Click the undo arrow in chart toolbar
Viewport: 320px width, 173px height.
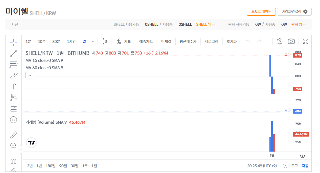click(x=248, y=41)
